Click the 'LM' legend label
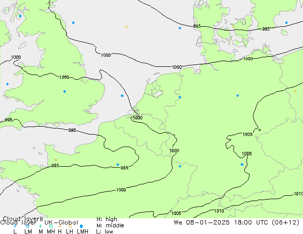The width and height of the screenshot is (303, 234). coord(28,231)
